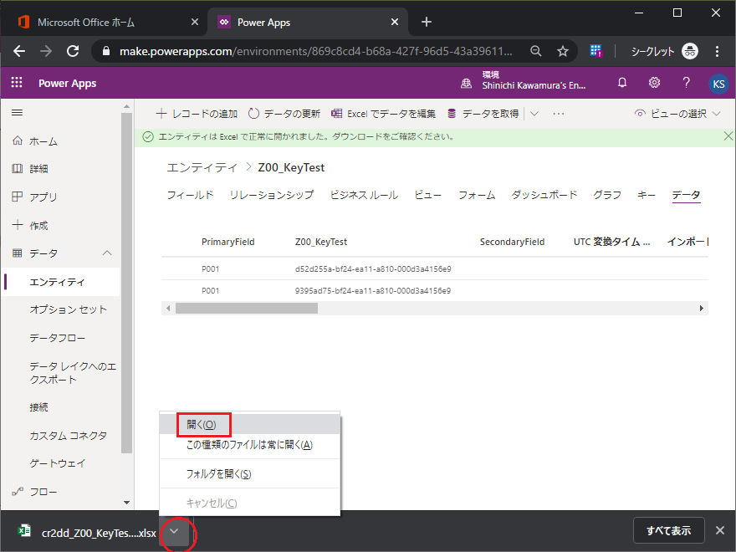Expand the データを取得 dropdown chevron
This screenshot has width=736, height=552.
coord(534,114)
